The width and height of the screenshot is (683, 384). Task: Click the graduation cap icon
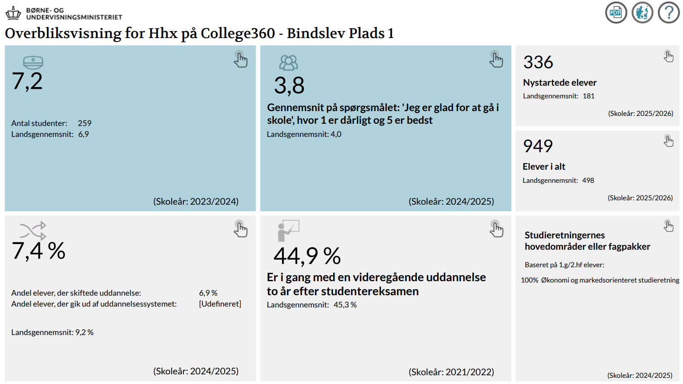[33, 63]
